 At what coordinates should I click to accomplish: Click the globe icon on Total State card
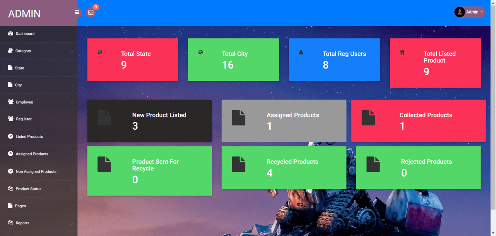tap(100, 52)
